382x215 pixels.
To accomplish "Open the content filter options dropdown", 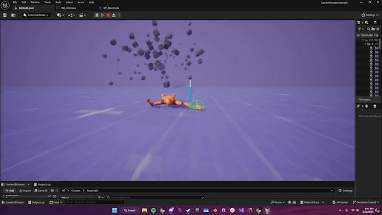I will [101, 198].
